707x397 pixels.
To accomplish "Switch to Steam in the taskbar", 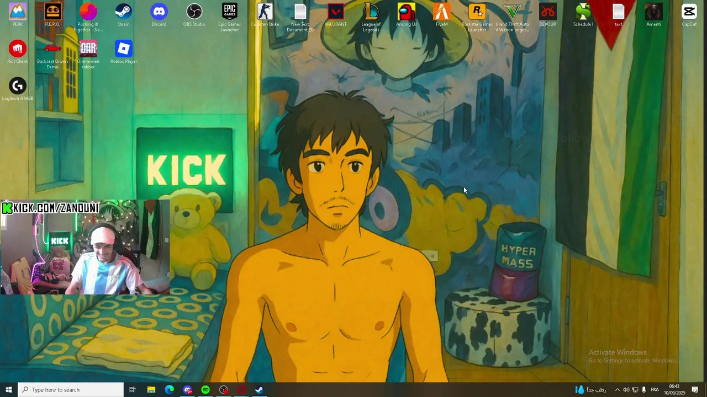I will pos(259,390).
